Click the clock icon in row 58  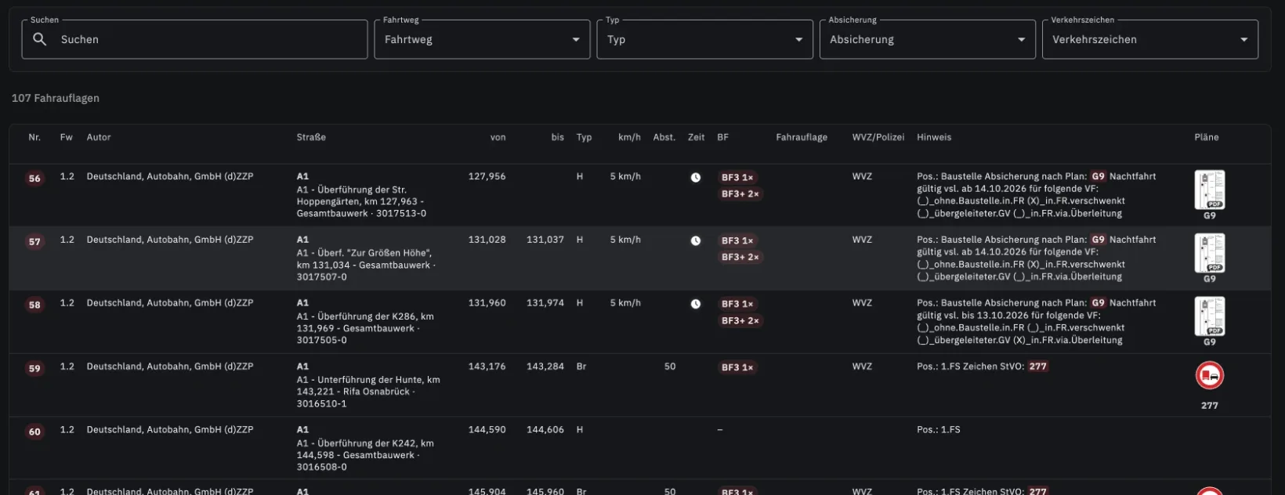(695, 305)
